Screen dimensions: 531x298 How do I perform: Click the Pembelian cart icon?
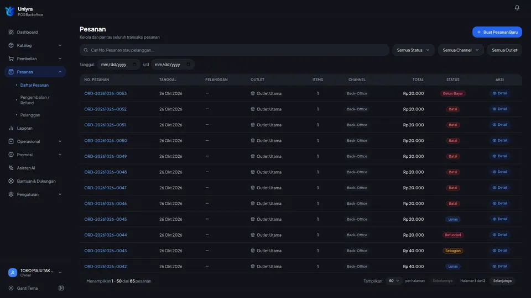11,58
